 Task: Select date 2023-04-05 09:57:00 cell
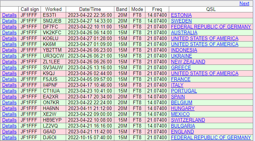(90, 79)
